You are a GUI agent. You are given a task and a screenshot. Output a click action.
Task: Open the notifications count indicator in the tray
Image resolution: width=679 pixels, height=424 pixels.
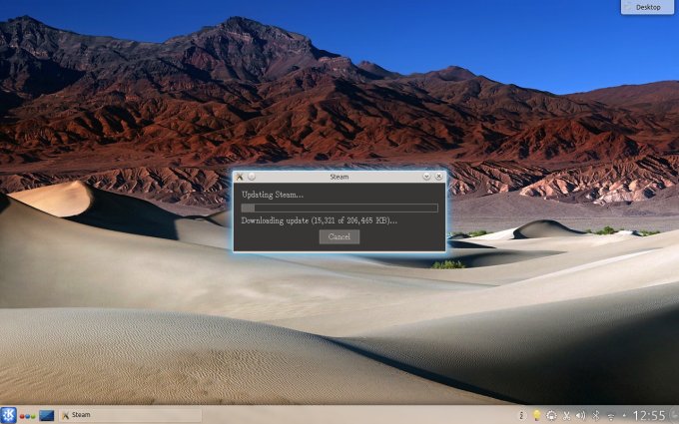point(521,415)
